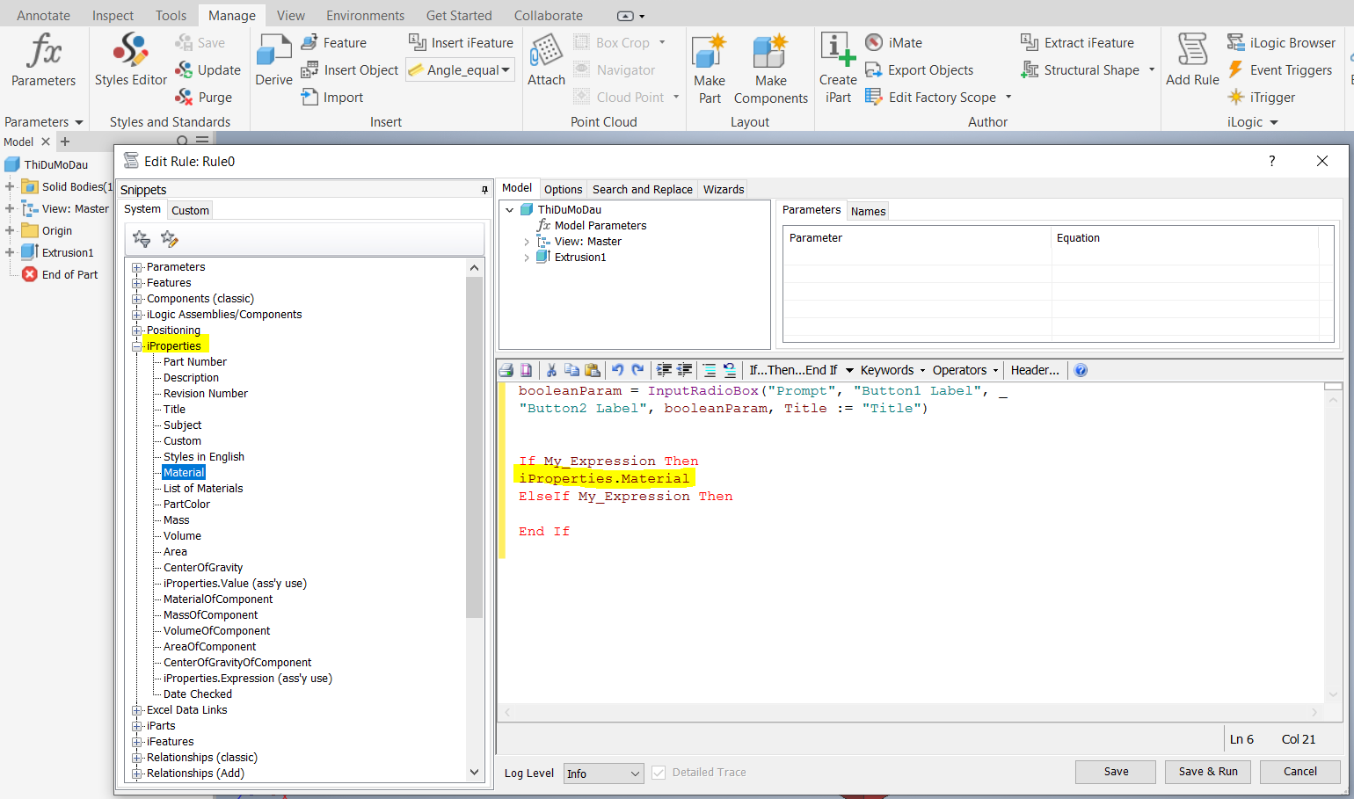Click the Parameters fx icon
Image resolution: width=1354 pixels, height=799 pixels.
[43, 54]
